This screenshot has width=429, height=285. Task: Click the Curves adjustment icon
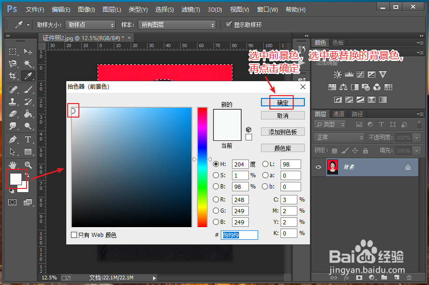[360, 75]
